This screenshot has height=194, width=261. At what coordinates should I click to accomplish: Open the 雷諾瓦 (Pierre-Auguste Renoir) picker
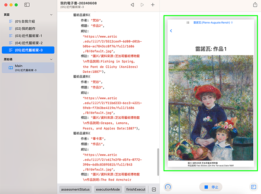(x=213, y=22)
